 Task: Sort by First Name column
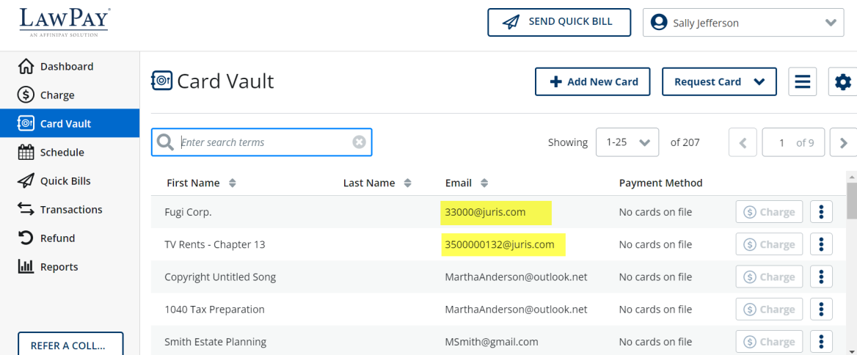(x=201, y=183)
